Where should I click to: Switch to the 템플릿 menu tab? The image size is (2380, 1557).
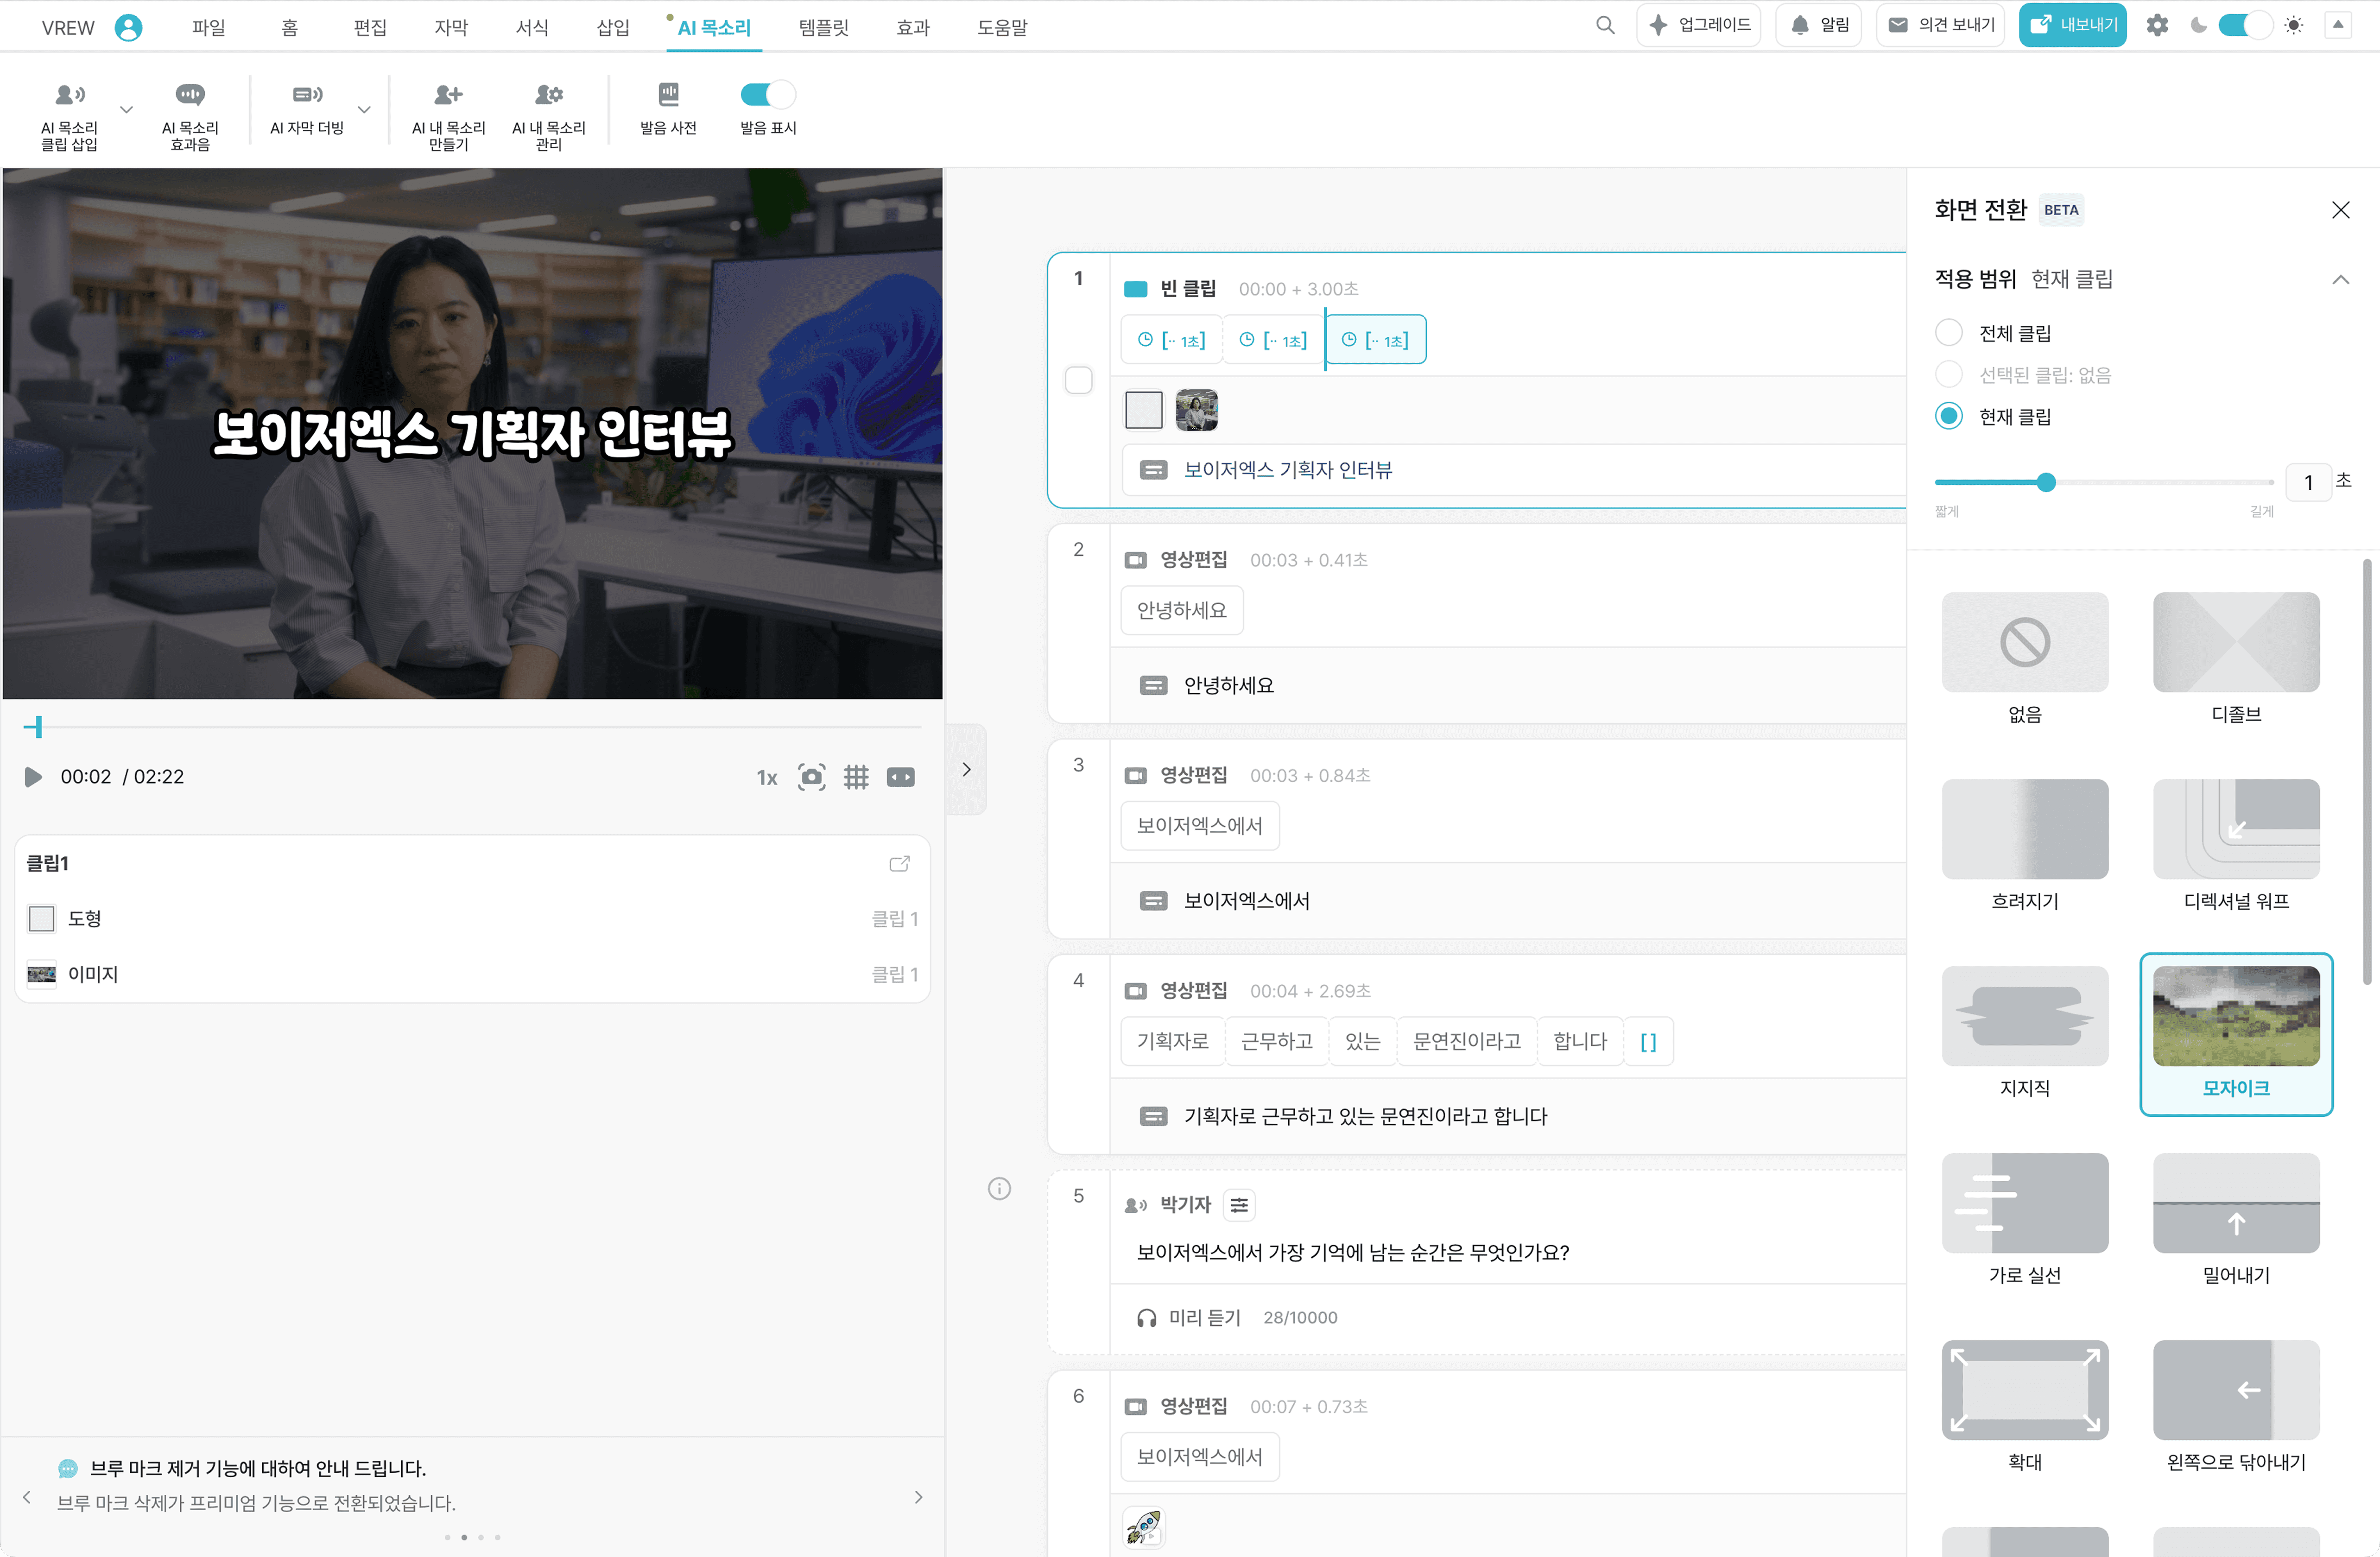coord(823,28)
